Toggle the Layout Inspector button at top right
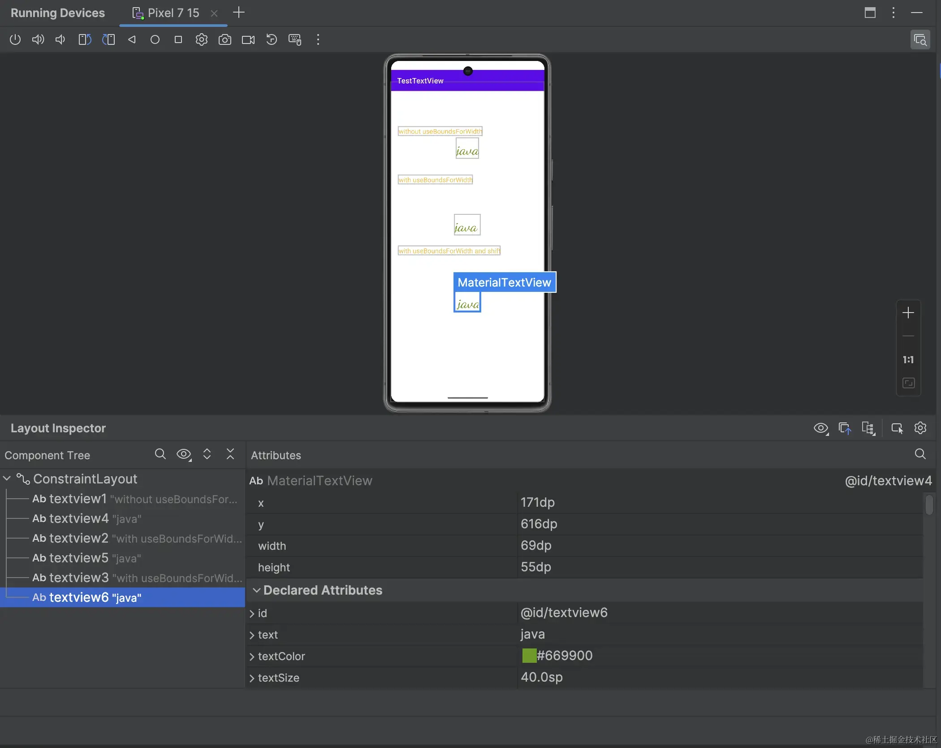 tap(920, 39)
